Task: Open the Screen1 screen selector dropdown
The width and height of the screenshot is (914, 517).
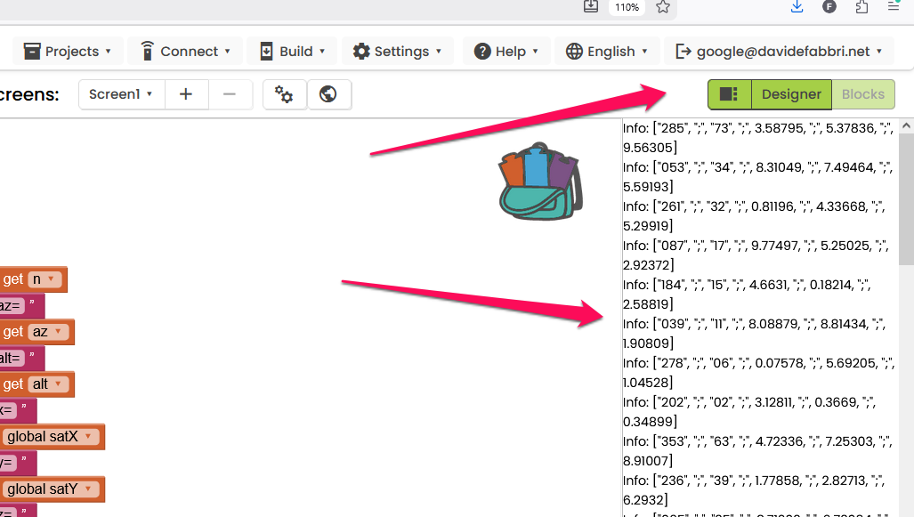Action: click(121, 94)
